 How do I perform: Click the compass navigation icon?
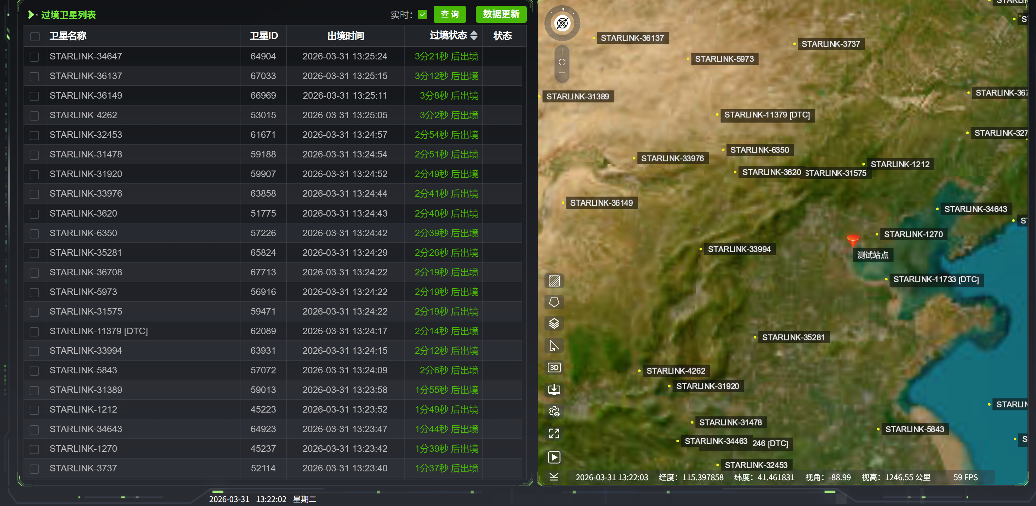click(562, 23)
